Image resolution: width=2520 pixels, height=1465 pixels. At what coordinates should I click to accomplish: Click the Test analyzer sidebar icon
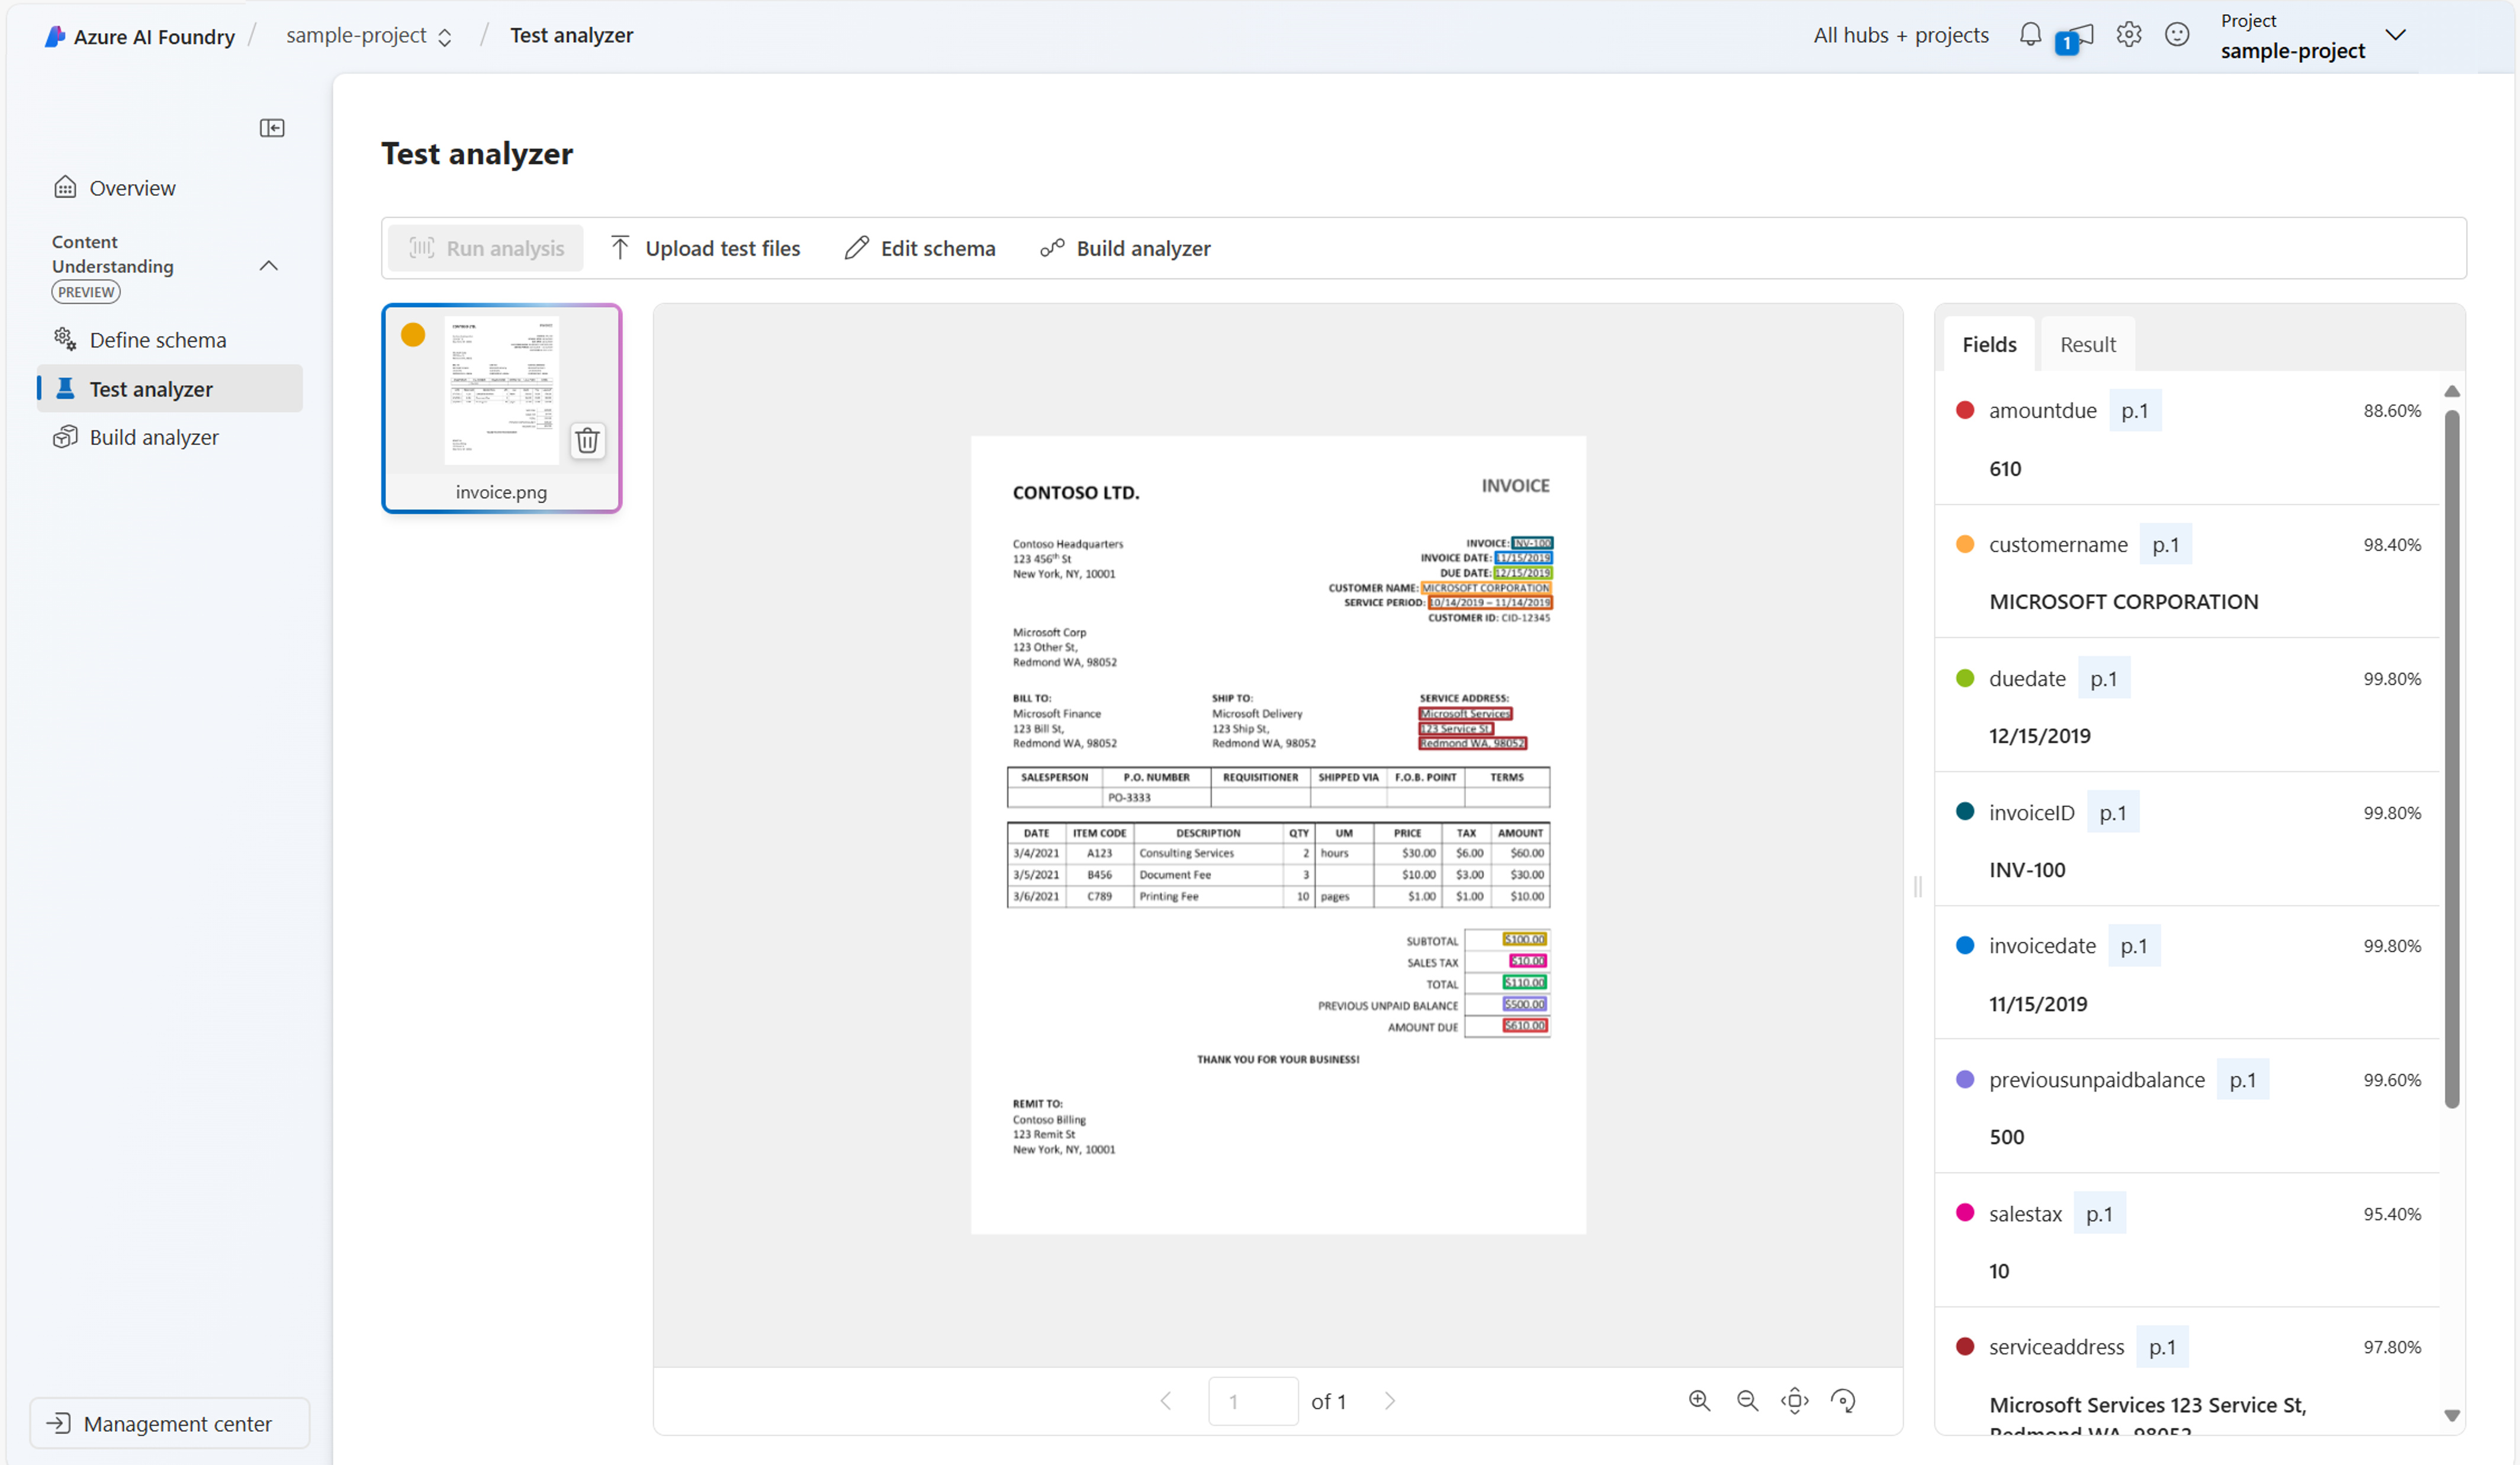[x=65, y=387]
